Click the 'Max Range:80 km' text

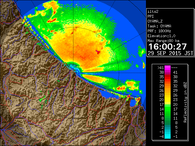(163, 41)
